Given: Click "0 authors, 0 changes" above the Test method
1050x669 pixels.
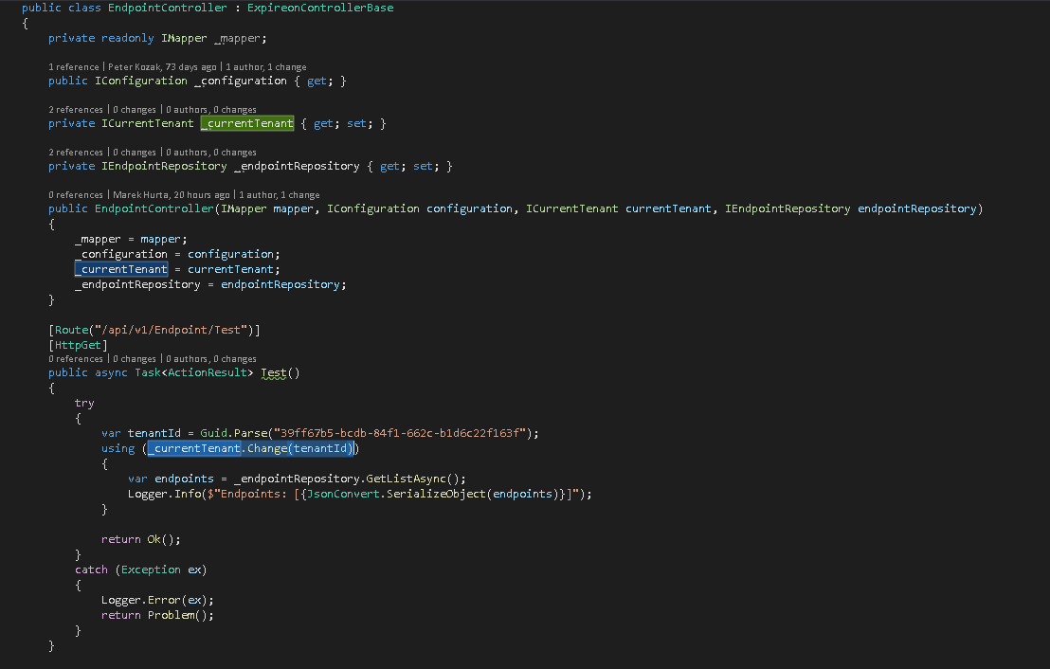Looking at the screenshot, I should click(x=211, y=359).
